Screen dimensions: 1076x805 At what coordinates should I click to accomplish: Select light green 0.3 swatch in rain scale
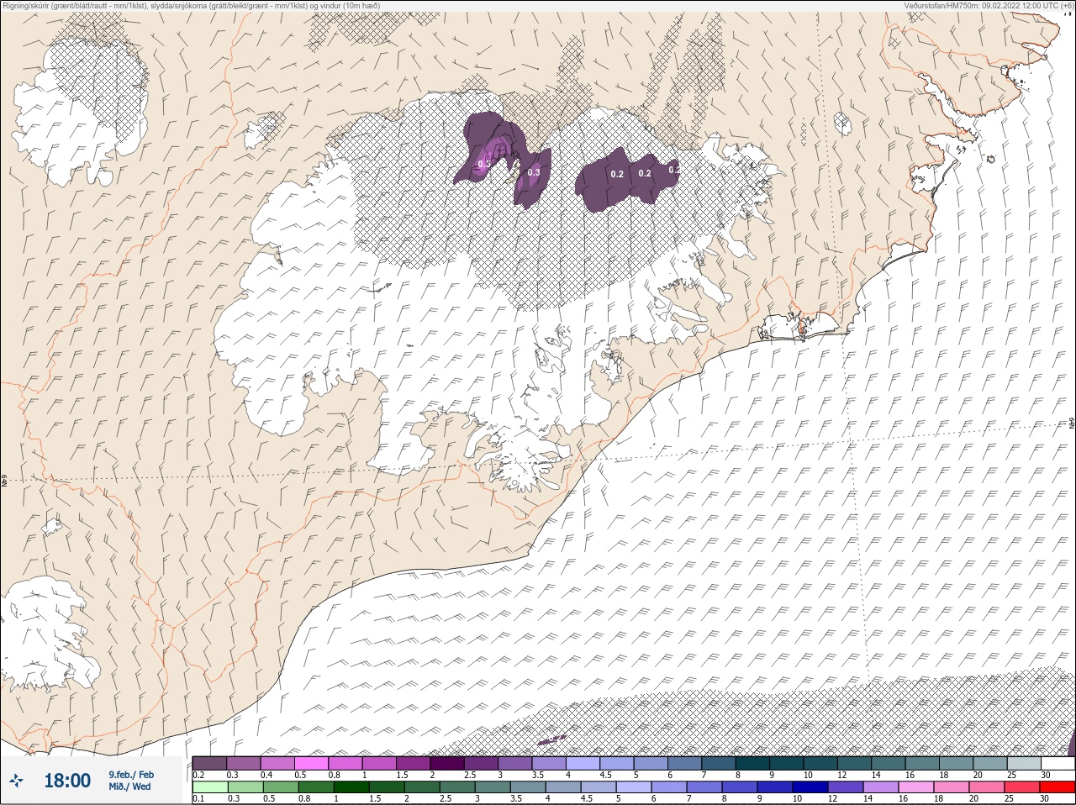(x=245, y=787)
